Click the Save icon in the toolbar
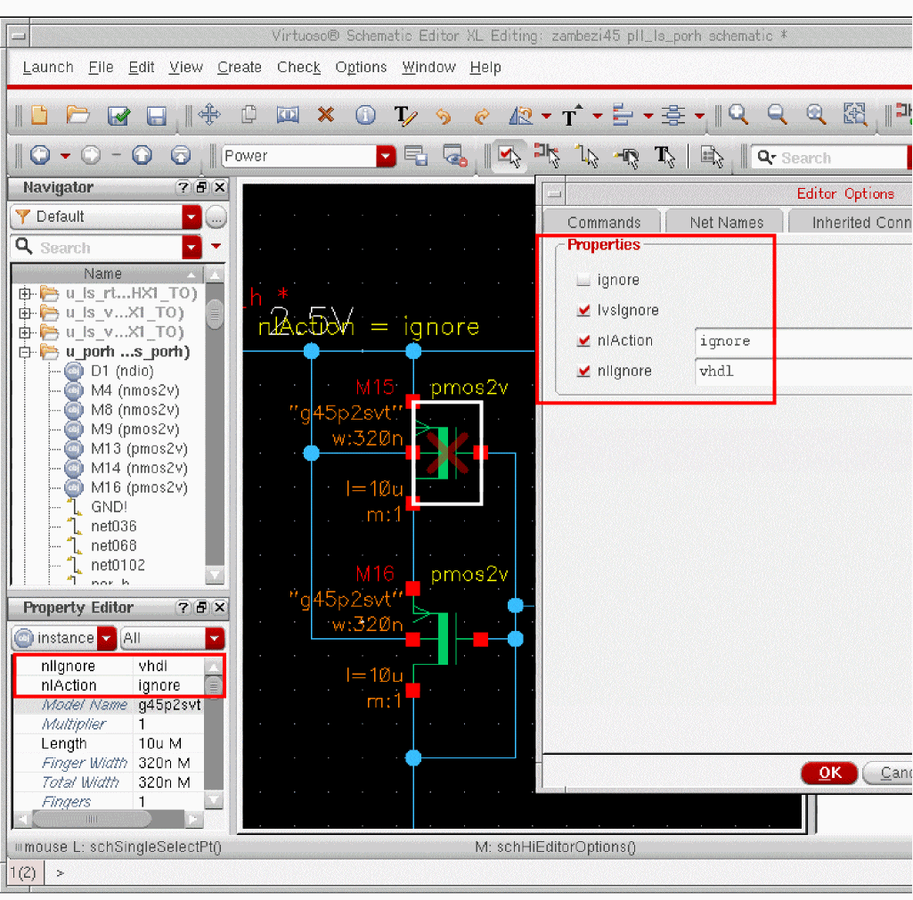913x900 pixels. [157, 115]
